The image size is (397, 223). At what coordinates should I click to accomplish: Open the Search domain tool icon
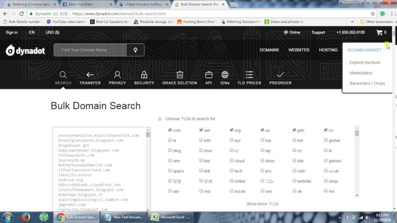(x=63, y=75)
